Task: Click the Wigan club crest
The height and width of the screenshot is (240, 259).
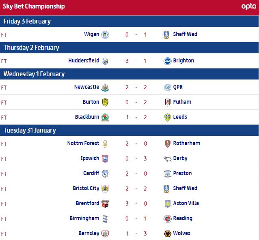Action: pyautogui.click(x=105, y=34)
